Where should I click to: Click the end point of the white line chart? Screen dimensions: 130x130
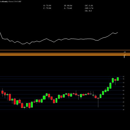(118, 32)
